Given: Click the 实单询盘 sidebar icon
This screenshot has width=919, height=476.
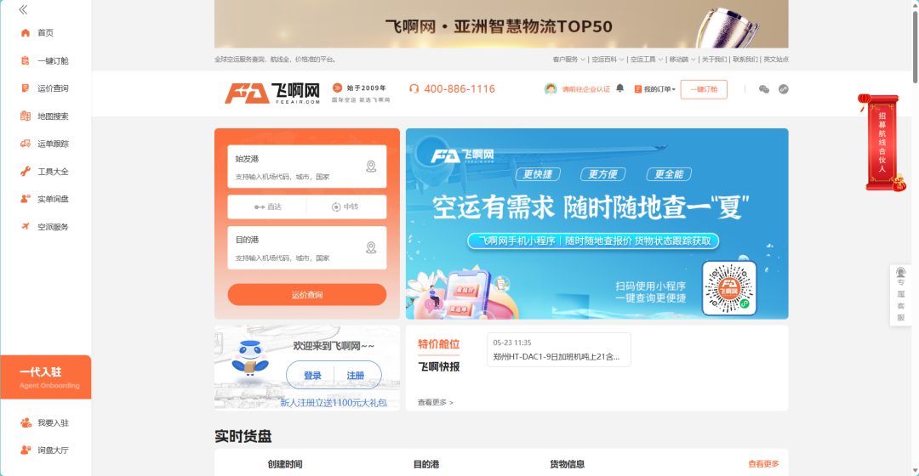Looking at the screenshot, I should pyautogui.click(x=26, y=199).
